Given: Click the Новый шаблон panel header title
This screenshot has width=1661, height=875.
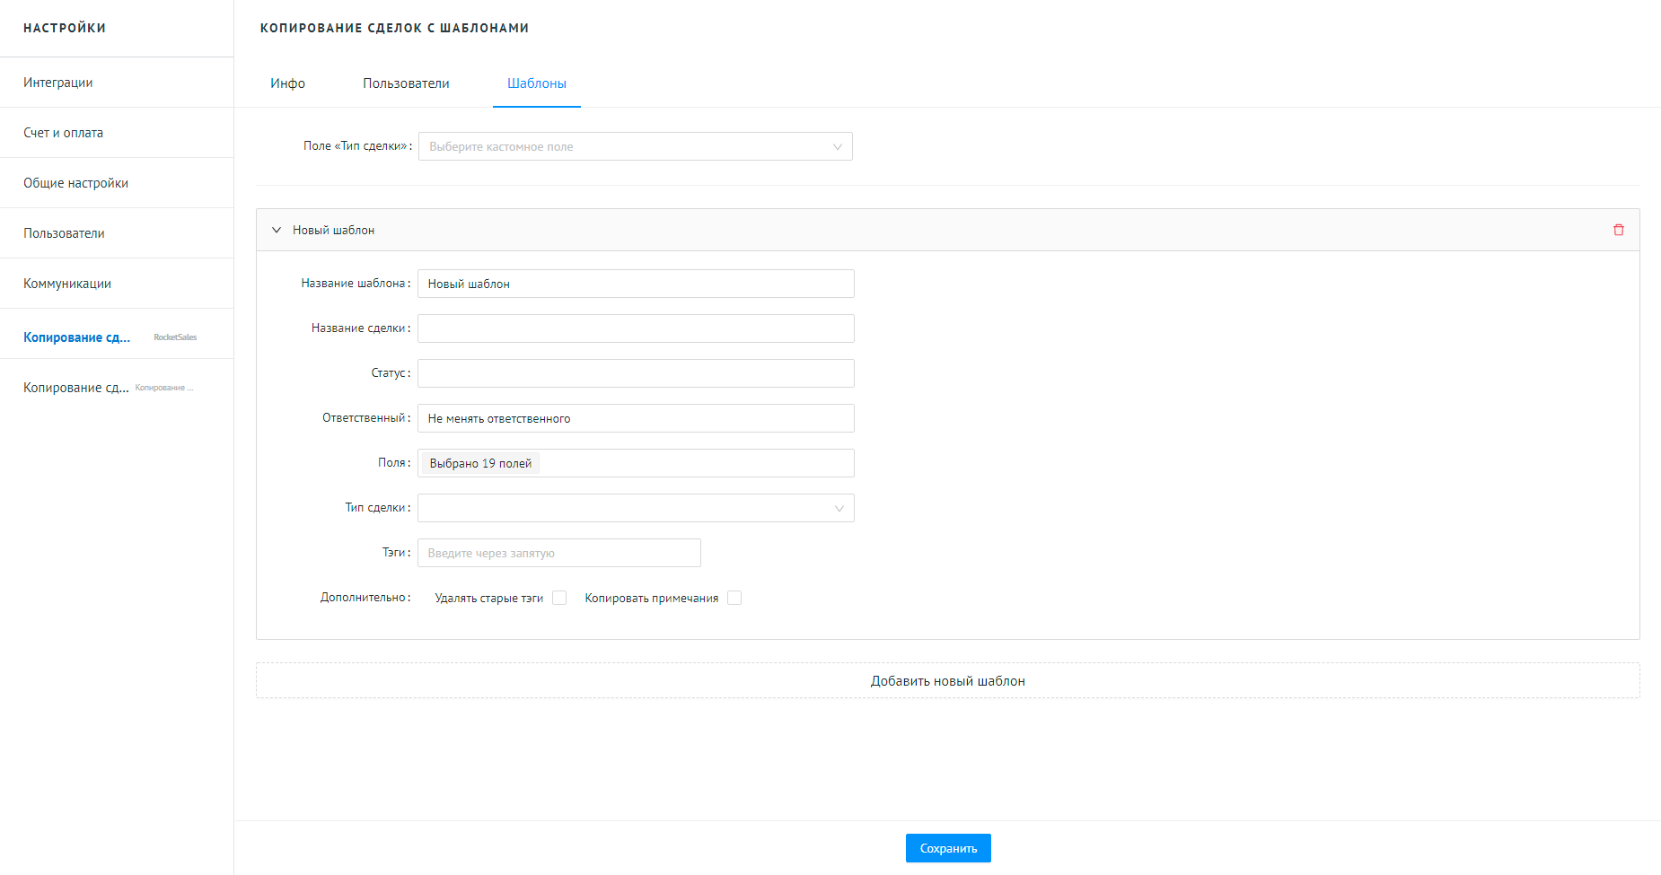Looking at the screenshot, I should (x=333, y=231).
